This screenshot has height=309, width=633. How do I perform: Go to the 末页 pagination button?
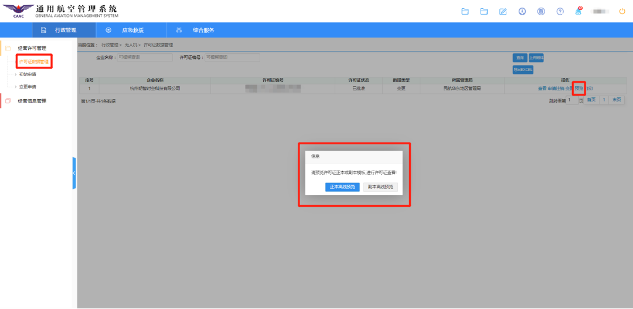click(617, 100)
